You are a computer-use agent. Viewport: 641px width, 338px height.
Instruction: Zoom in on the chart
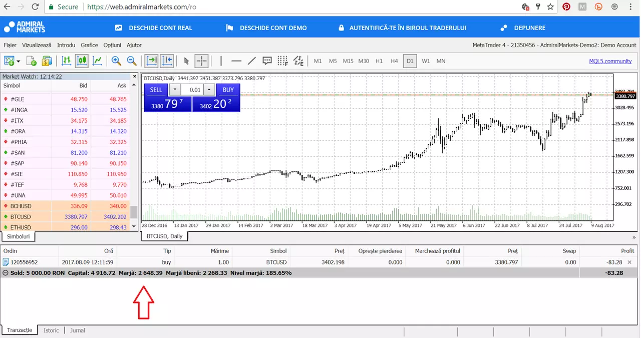tap(116, 61)
